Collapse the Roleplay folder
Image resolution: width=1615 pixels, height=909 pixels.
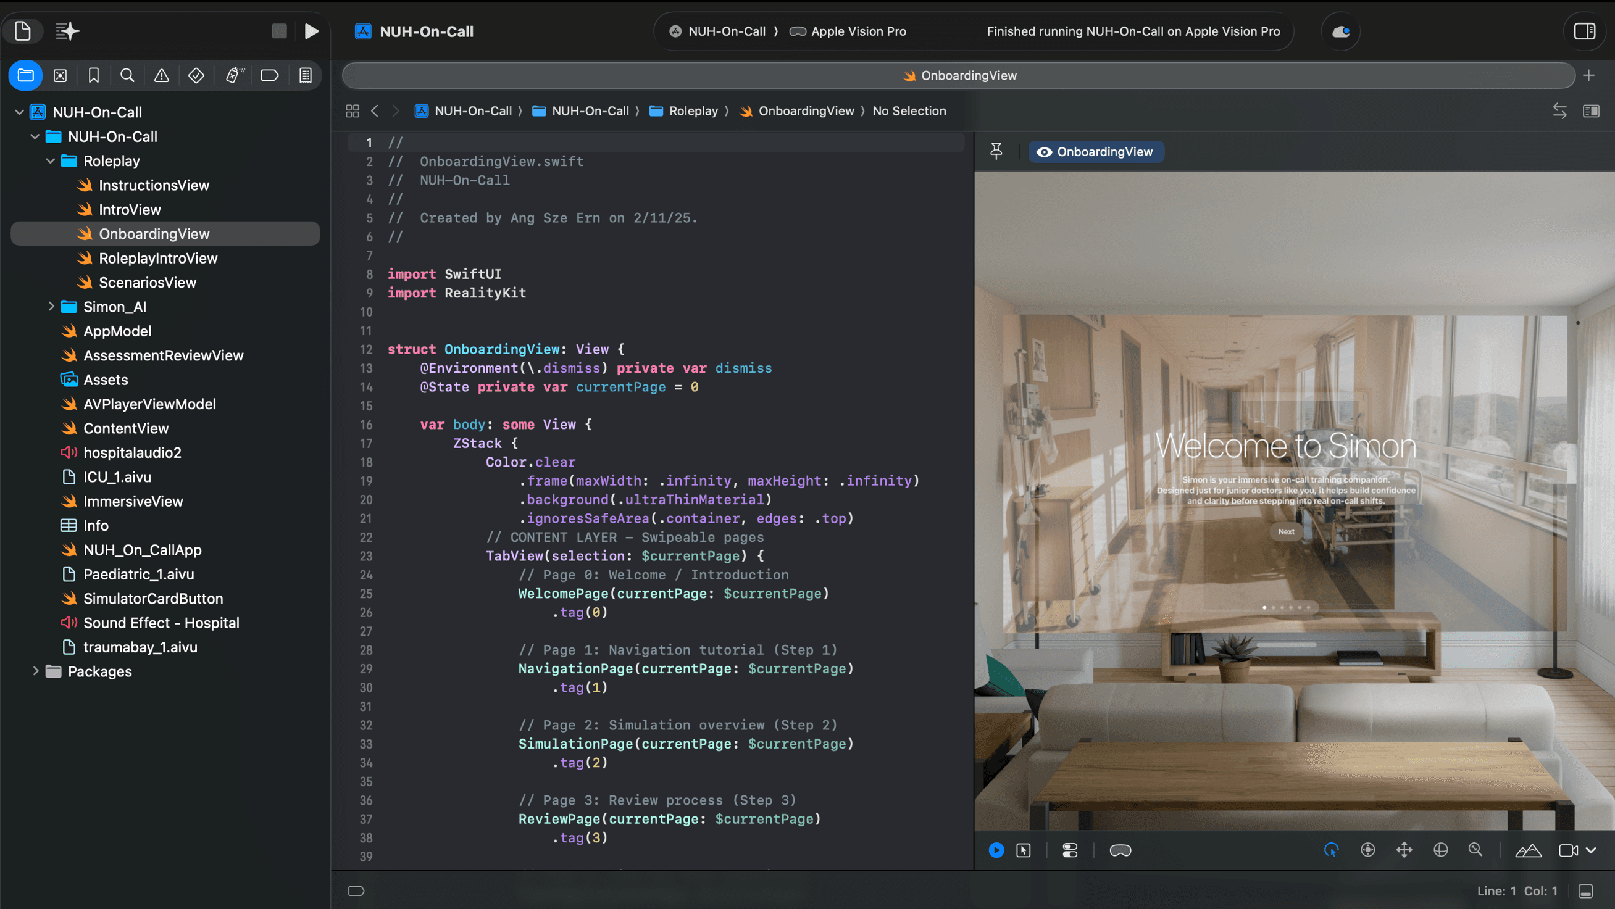coord(51,161)
